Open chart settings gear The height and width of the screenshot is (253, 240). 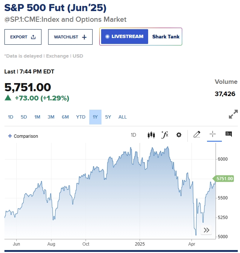coord(179,135)
